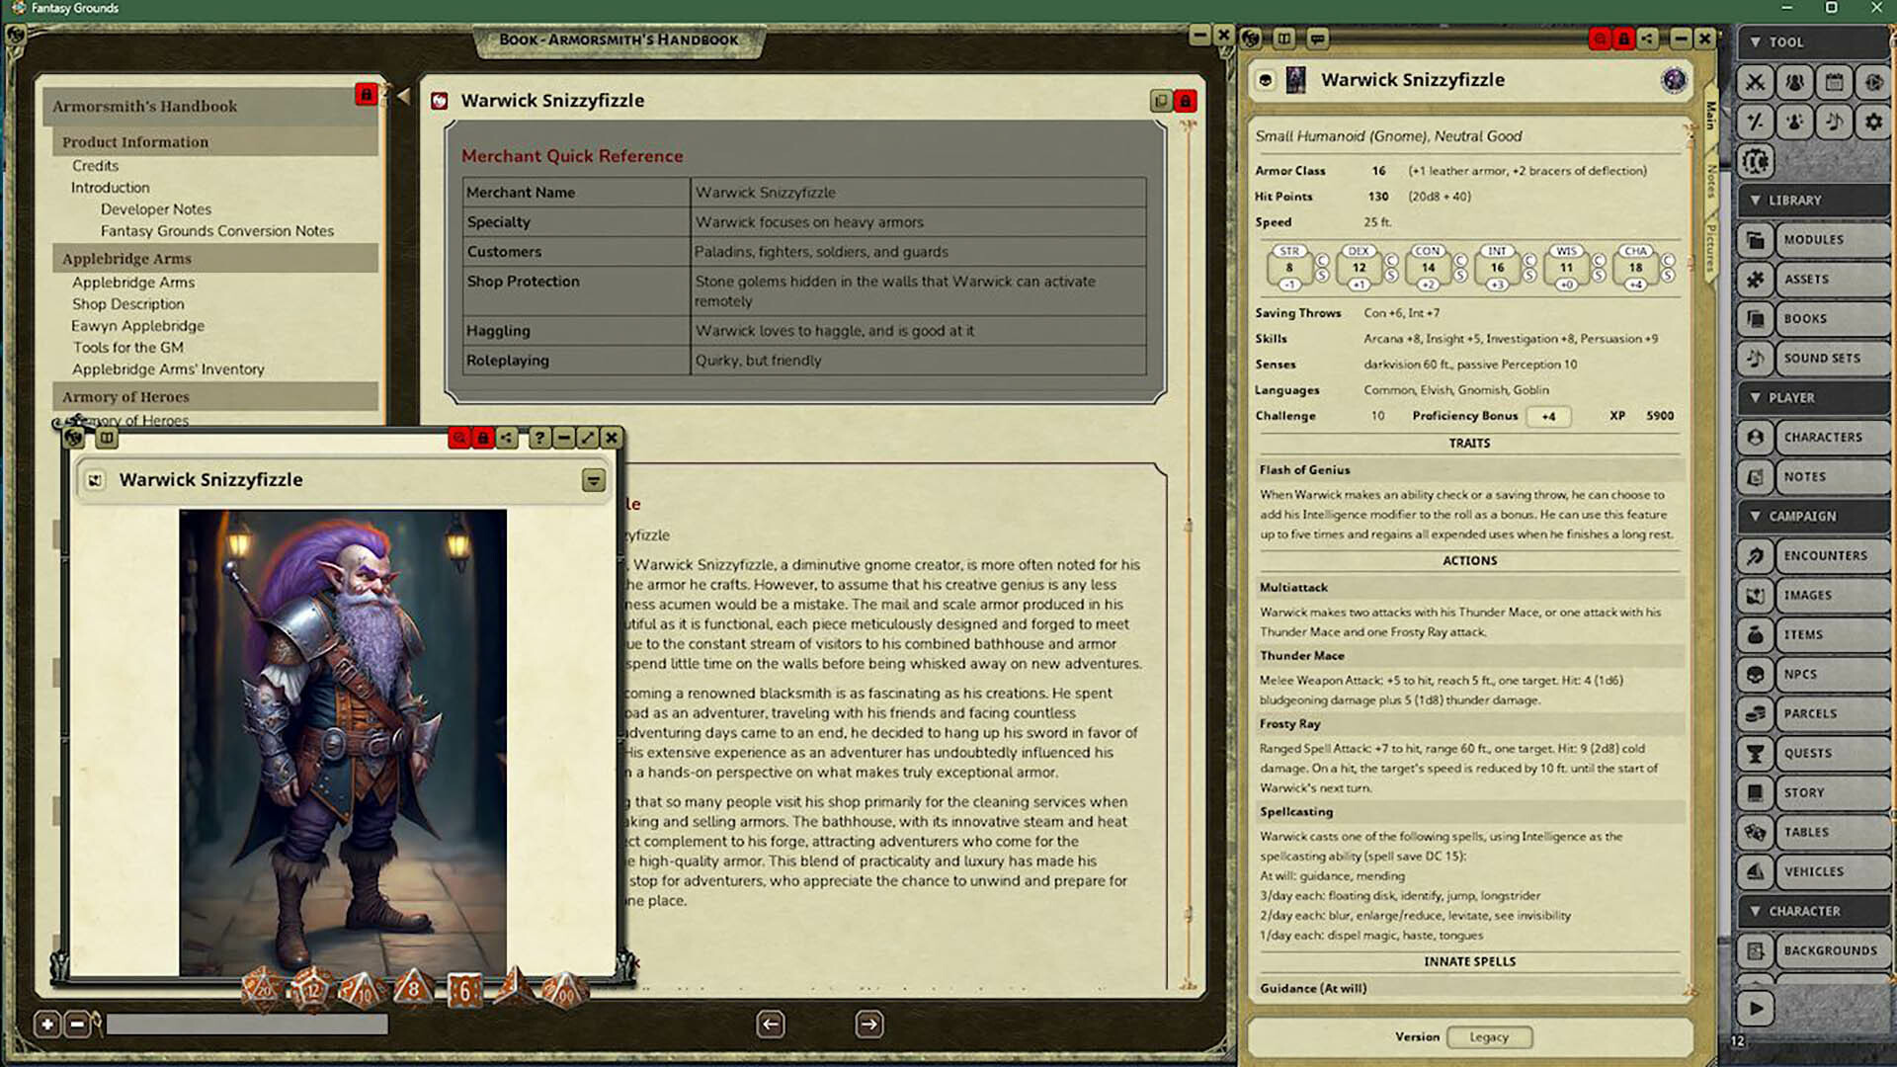Image resolution: width=1897 pixels, height=1067 pixels.
Task: Collapse the PLAYER sidebar section
Action: click(x=1756, y=397)
